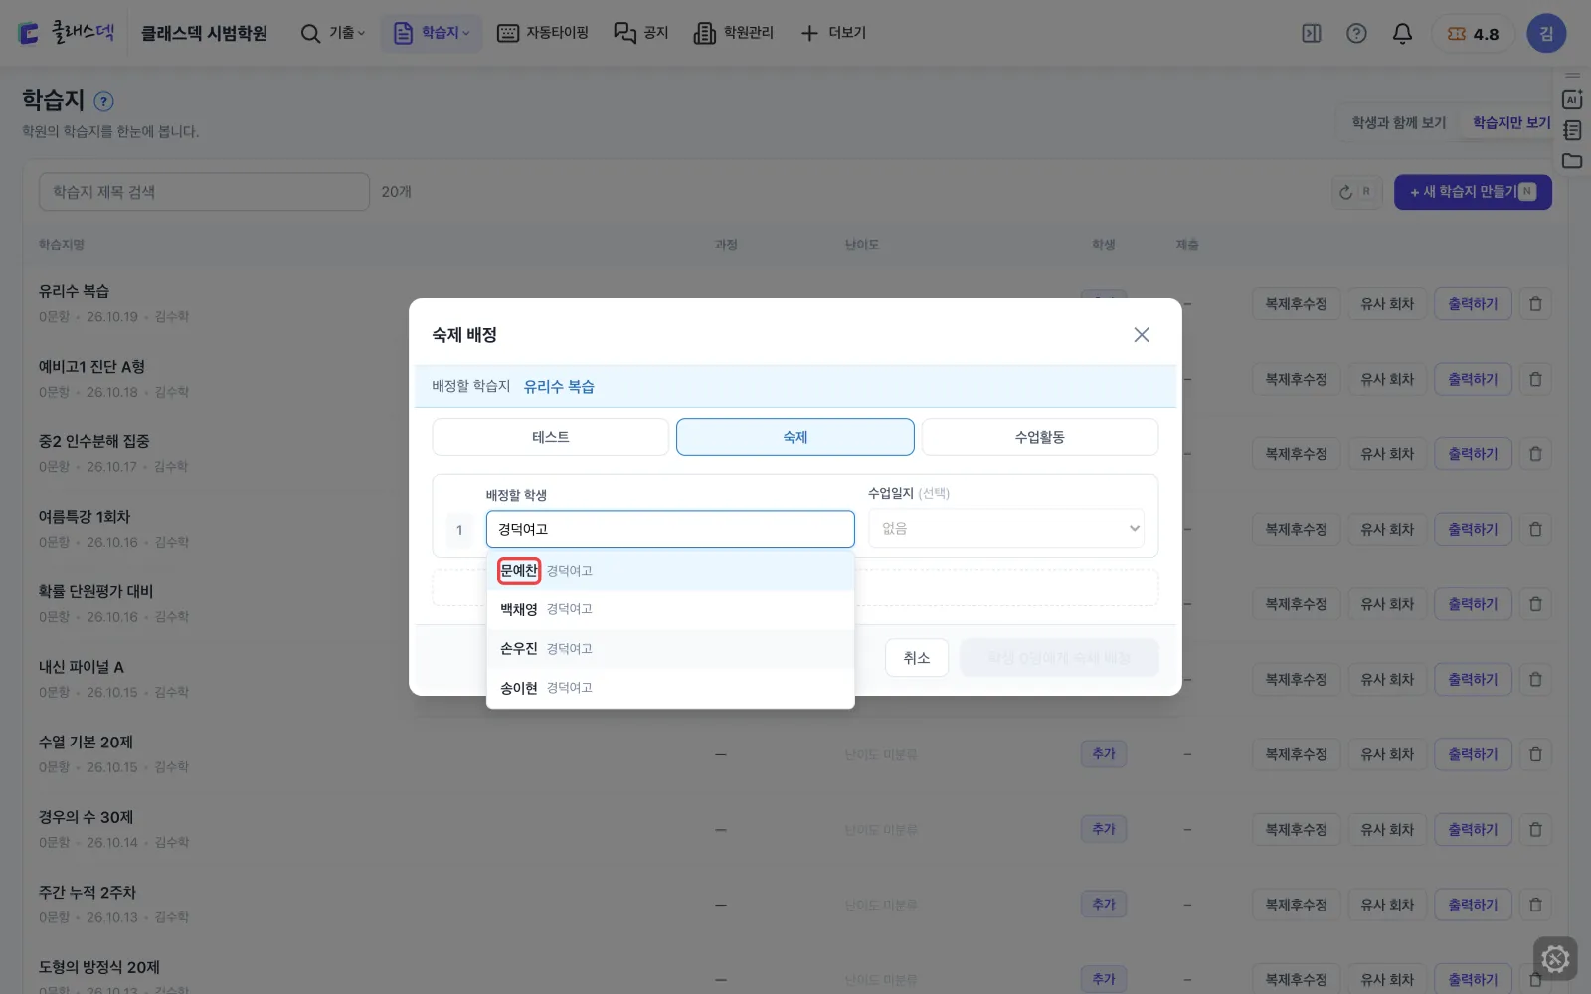The width and height of the screenshot is (1591, 994).
Task: Click the 취소 button
Action: pyautogui.click(x=916, y=658)
